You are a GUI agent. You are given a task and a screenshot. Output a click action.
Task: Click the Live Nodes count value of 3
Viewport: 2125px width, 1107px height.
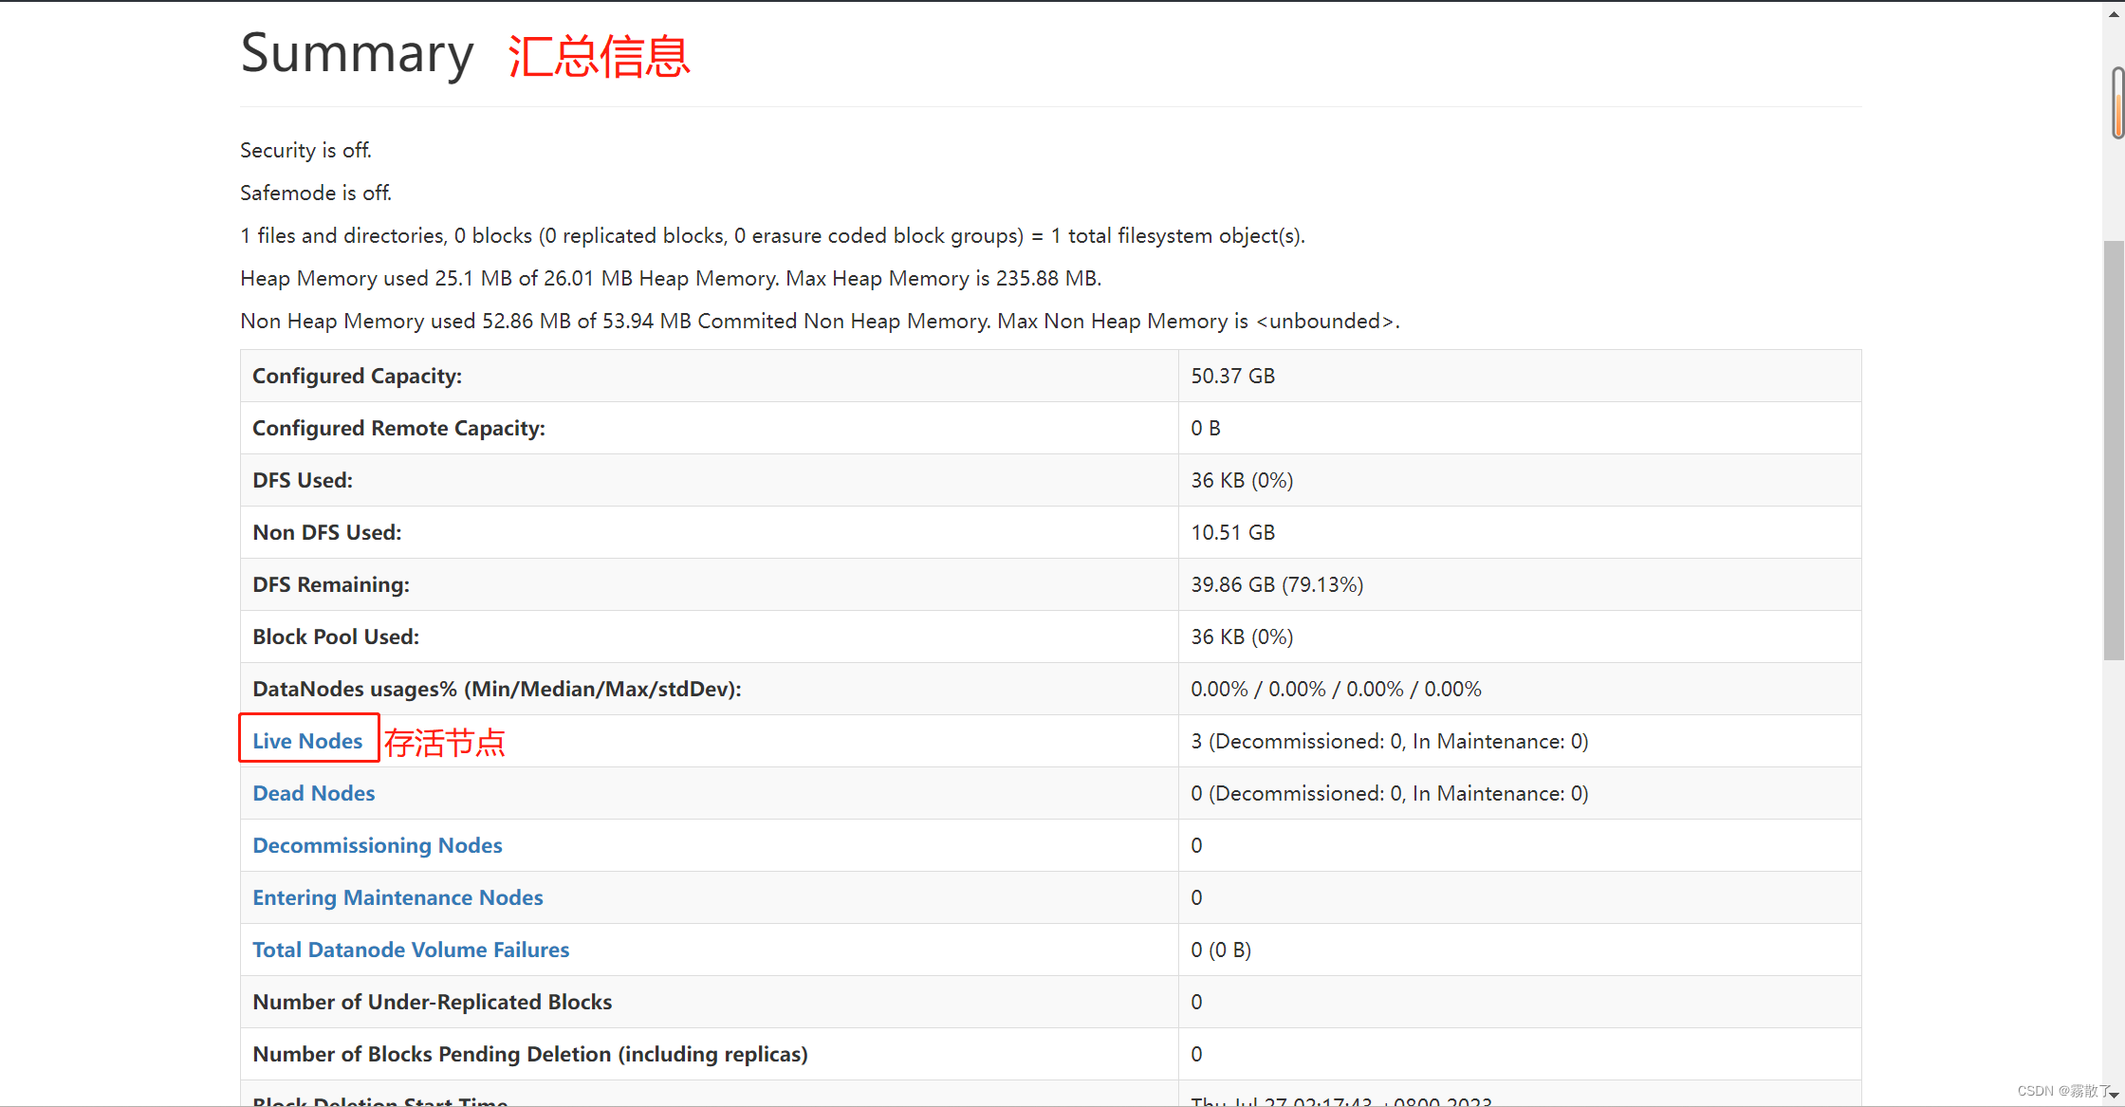(x=1389, y=741)
